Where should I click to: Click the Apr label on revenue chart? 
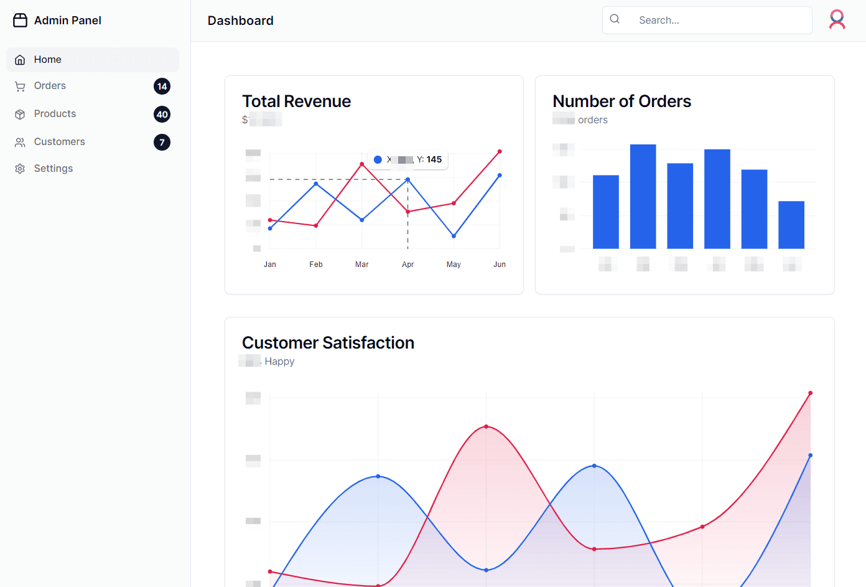pos(408,265)
